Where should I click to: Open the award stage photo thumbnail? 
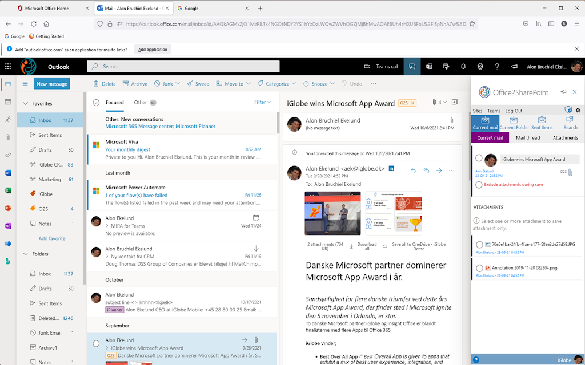point(333,213)
